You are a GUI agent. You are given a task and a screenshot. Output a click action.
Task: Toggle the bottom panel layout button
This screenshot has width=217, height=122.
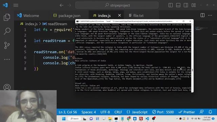pos(178,5)
